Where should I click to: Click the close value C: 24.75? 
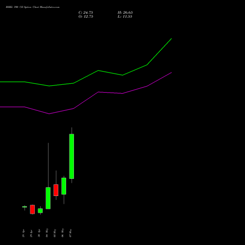(x=86, y=13)
